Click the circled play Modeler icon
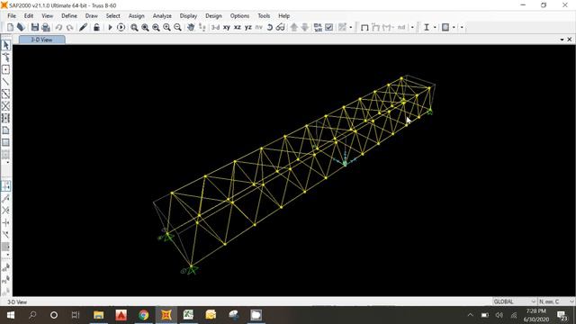Screen dimensions: 576x324 click(x=121, y=27)
